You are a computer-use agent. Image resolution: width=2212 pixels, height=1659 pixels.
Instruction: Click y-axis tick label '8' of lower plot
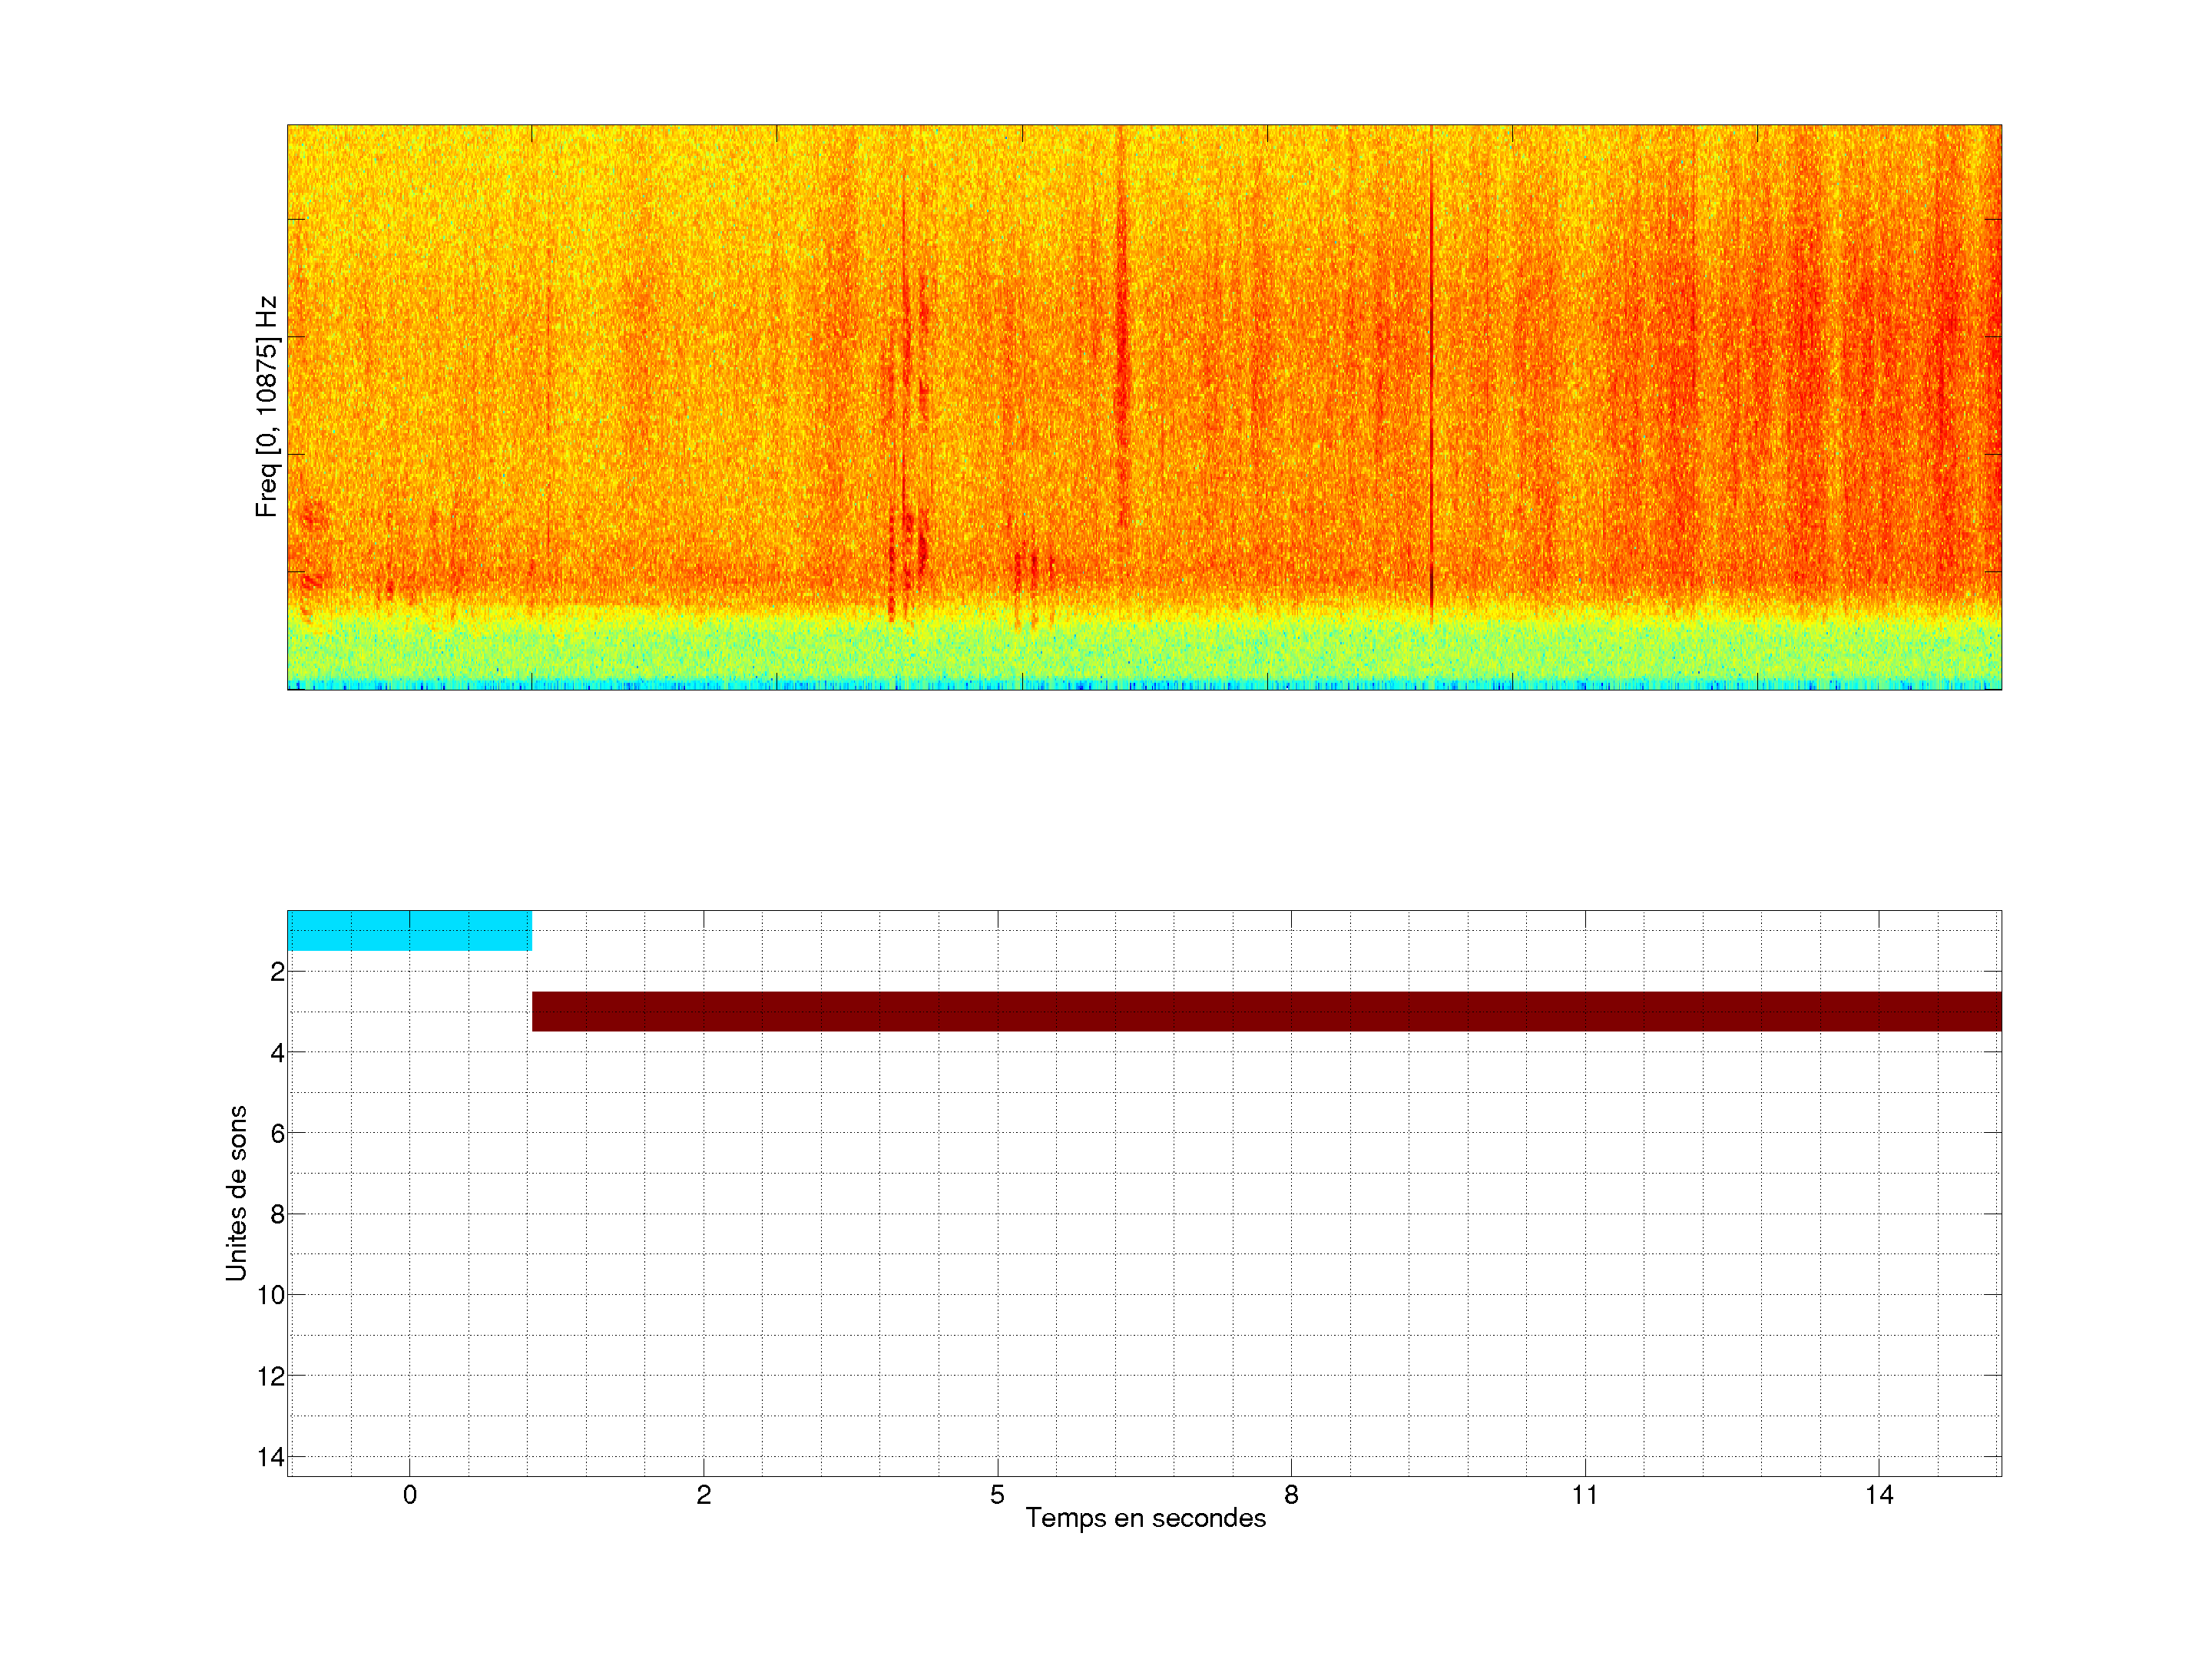click(277, 1214)
